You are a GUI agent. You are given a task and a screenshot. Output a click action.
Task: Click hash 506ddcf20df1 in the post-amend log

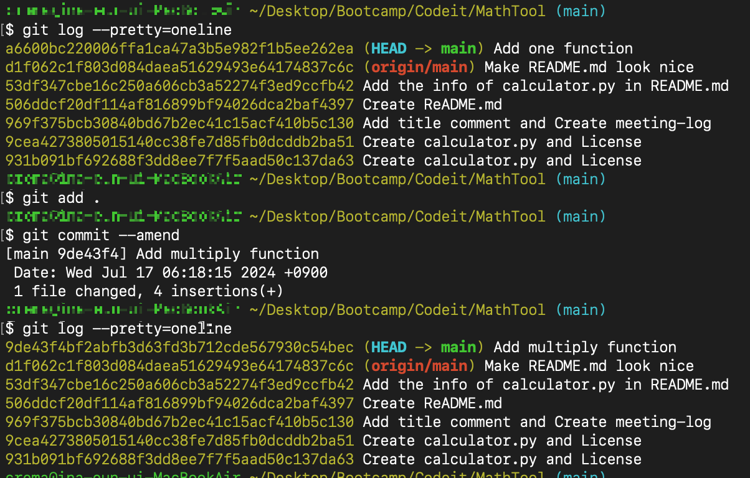[x=179, y=403]
